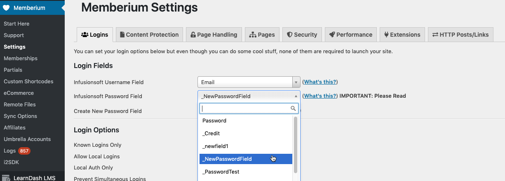Click What's this? link beside Username Field
Screen dimensions: 505x181
click(320, 82)
